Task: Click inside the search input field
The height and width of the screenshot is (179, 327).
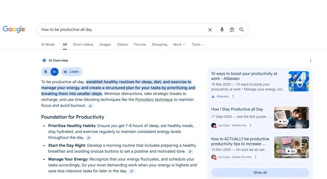Action: [x=123, y=30]
